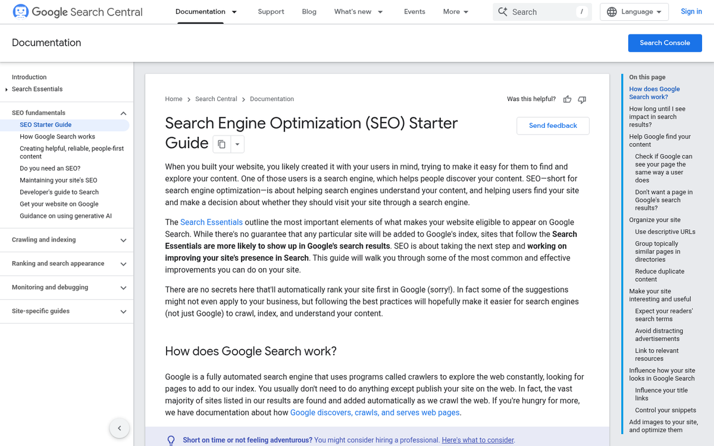Select How Google Search works in the sidebar
The image size is (714, 446).
(56, 136)
